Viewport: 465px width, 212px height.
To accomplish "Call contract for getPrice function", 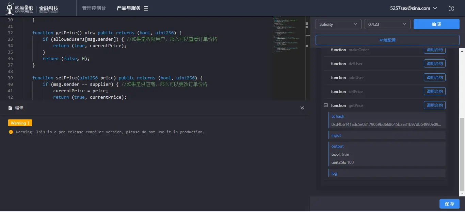I will [435, 105].
